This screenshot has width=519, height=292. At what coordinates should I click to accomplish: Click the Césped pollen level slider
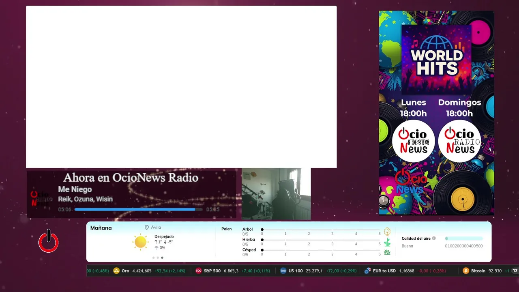(x=321, y=250)
